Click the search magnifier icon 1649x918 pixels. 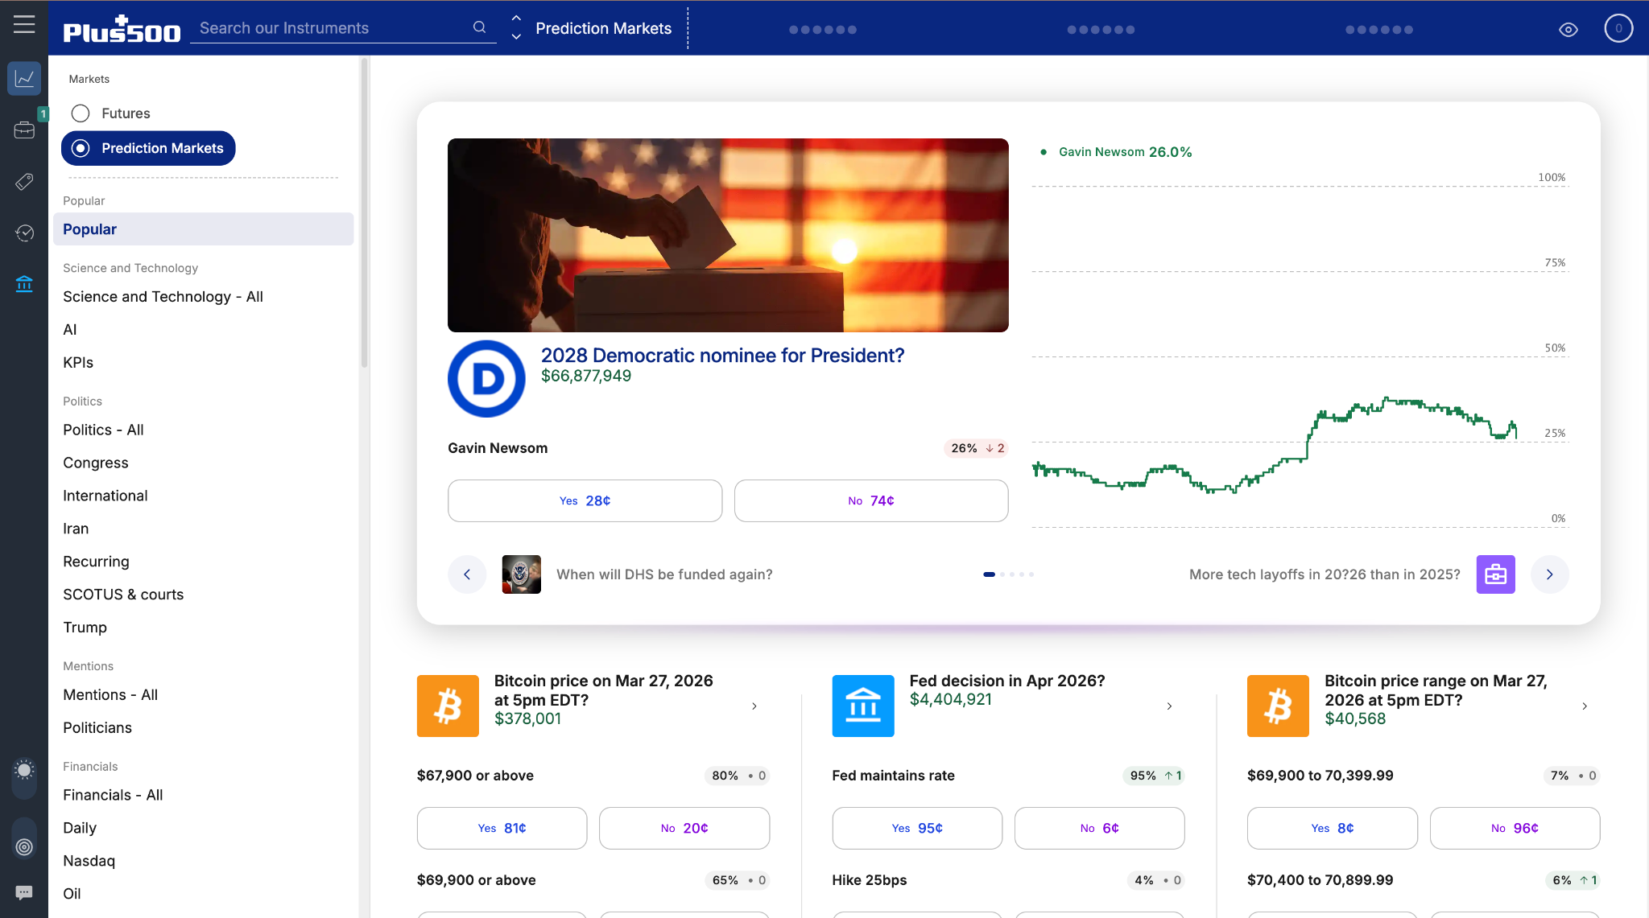[x=479, y=27]
